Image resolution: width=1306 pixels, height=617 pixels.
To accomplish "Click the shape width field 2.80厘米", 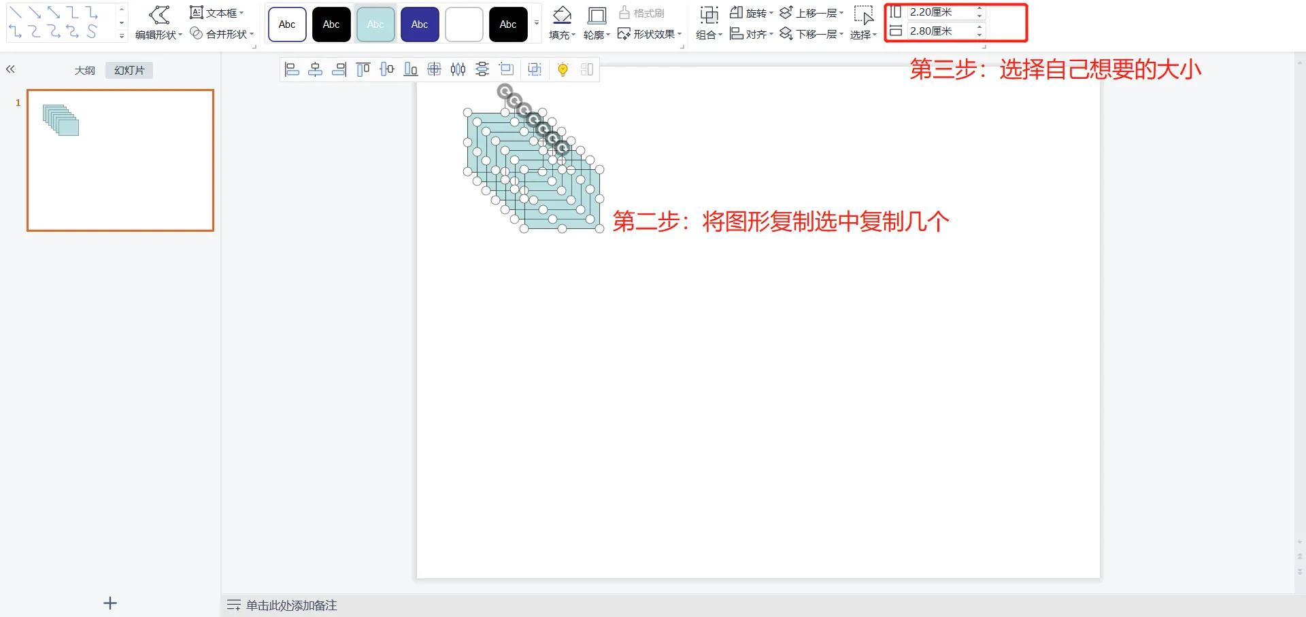I will 940,31.
